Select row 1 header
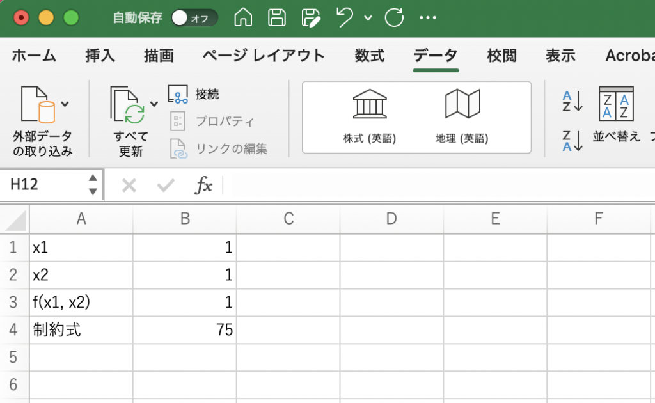 click(x=15, y=248)
